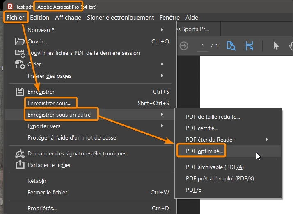Click the signature pen icon

[x=20, y=153]
